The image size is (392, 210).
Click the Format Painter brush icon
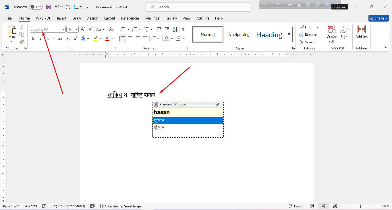click(x=22, y=42)
